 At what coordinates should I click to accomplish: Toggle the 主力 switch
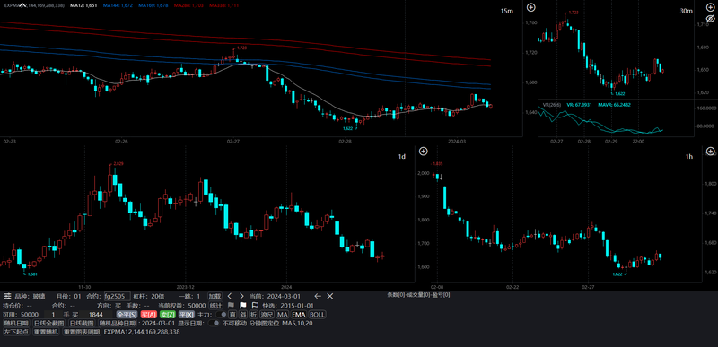221,315
